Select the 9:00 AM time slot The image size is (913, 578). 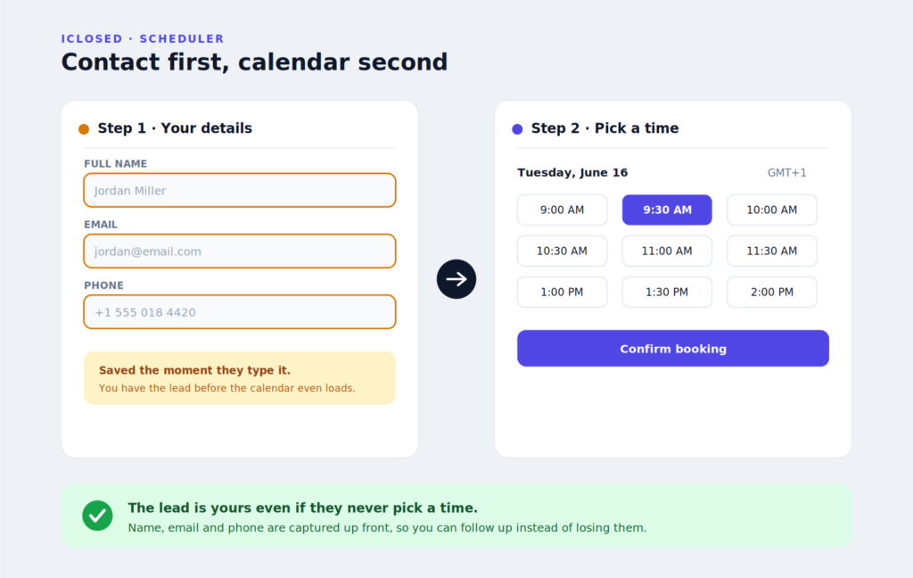pos(562,210)
